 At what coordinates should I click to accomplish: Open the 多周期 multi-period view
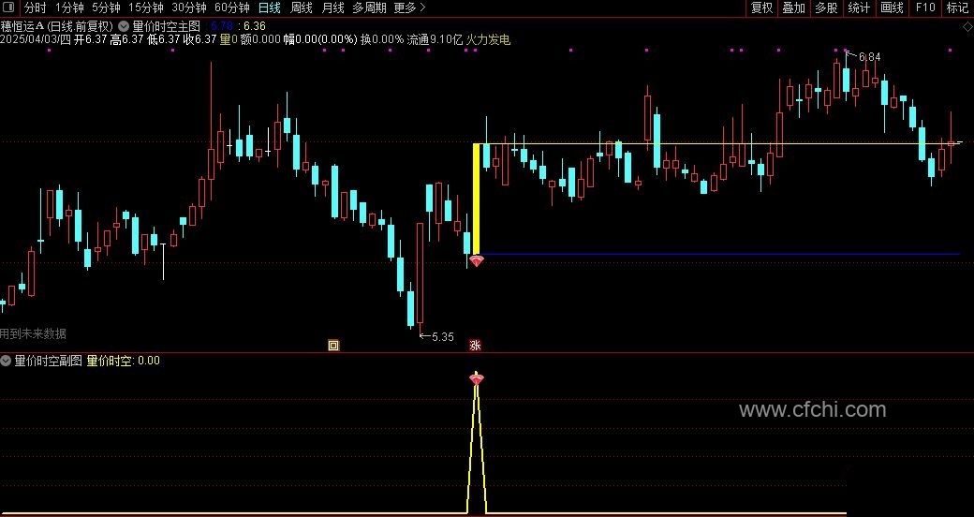369,7
